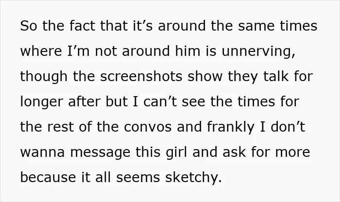This screenshot has width=340, height=202.
Task: Click the word "frankly"
Action: pyautogui.click(x=231, y=127)
